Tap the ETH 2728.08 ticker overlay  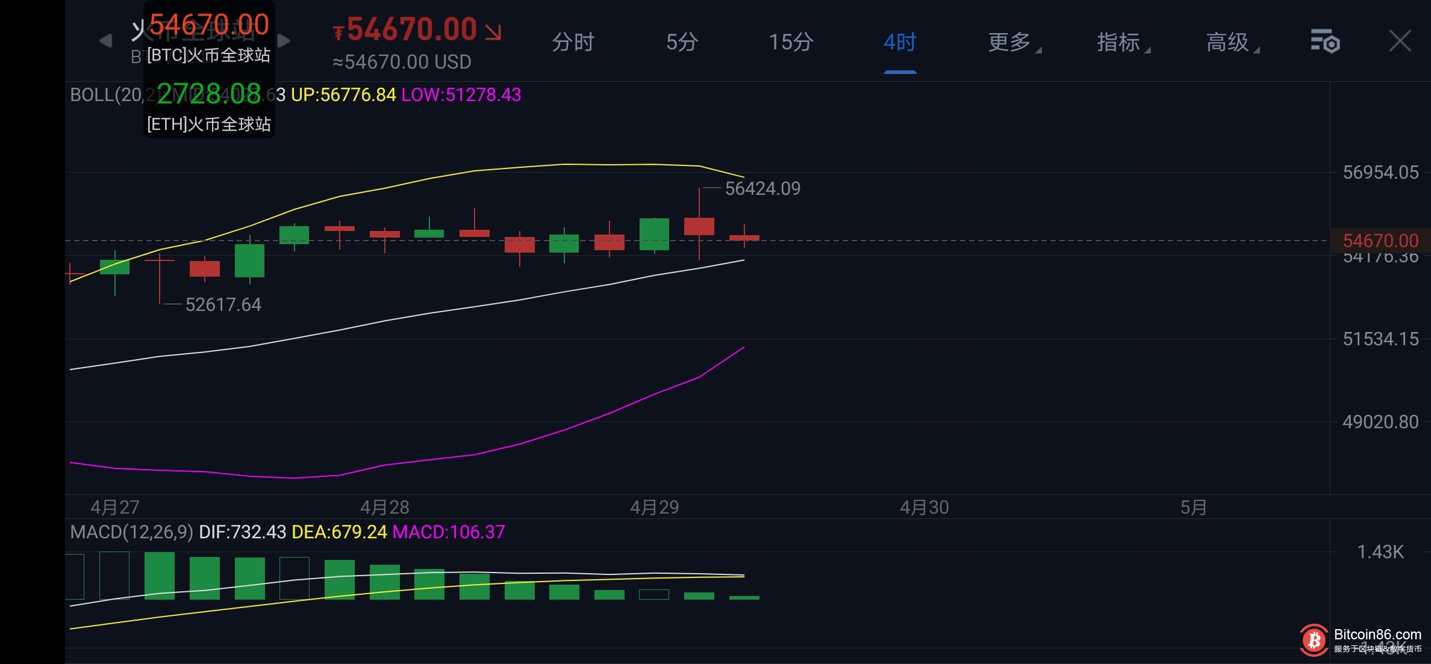pyautogui.click(x=208, y=107)
